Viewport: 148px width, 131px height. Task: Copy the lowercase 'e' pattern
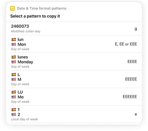pos(136,114)
